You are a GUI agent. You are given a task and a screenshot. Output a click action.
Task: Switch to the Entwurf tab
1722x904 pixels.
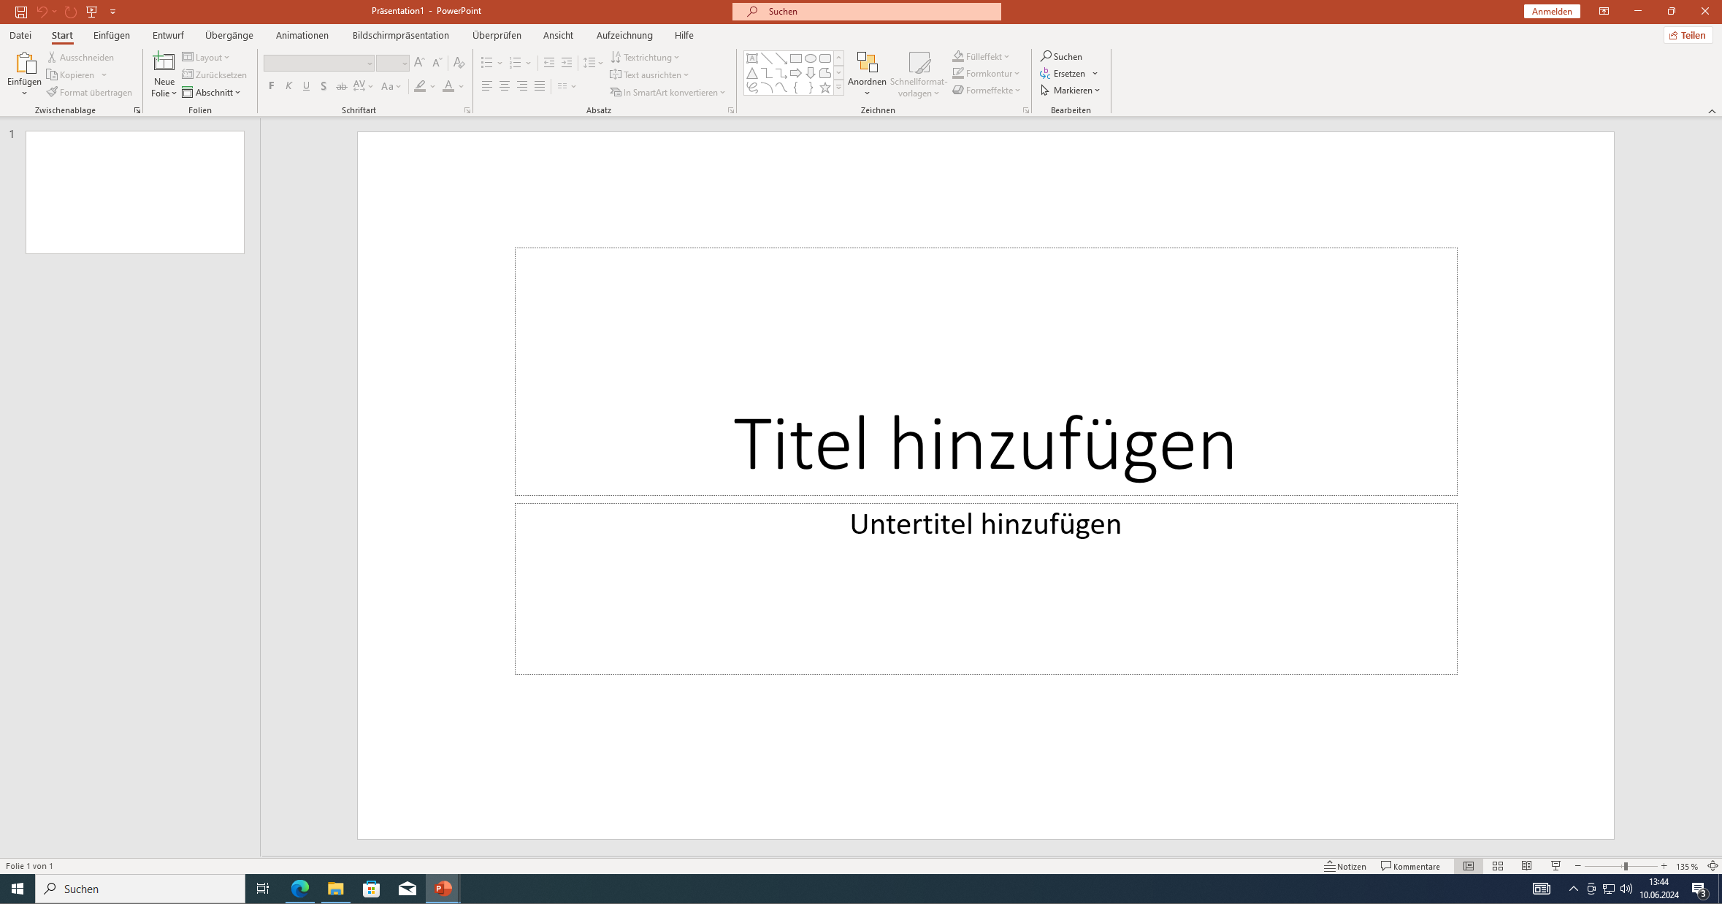(168, 35)
